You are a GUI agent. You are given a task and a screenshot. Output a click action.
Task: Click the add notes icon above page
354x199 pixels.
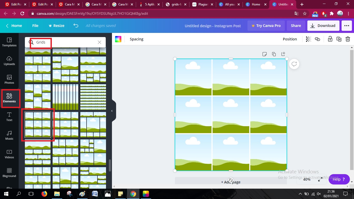click(265, 54)
